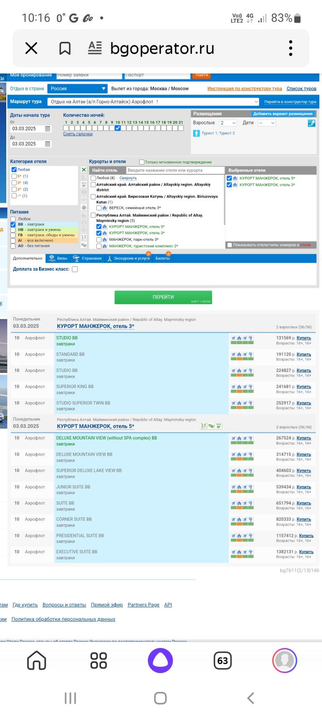The width and height of the screenshot is (322, 717).
Task: Activate the purple Alice assistant button
Action: point(161,661)
